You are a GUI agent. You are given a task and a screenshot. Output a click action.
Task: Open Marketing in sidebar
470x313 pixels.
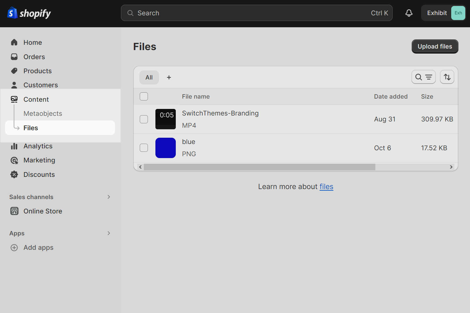pyautogui.click(x=39, y=160)
